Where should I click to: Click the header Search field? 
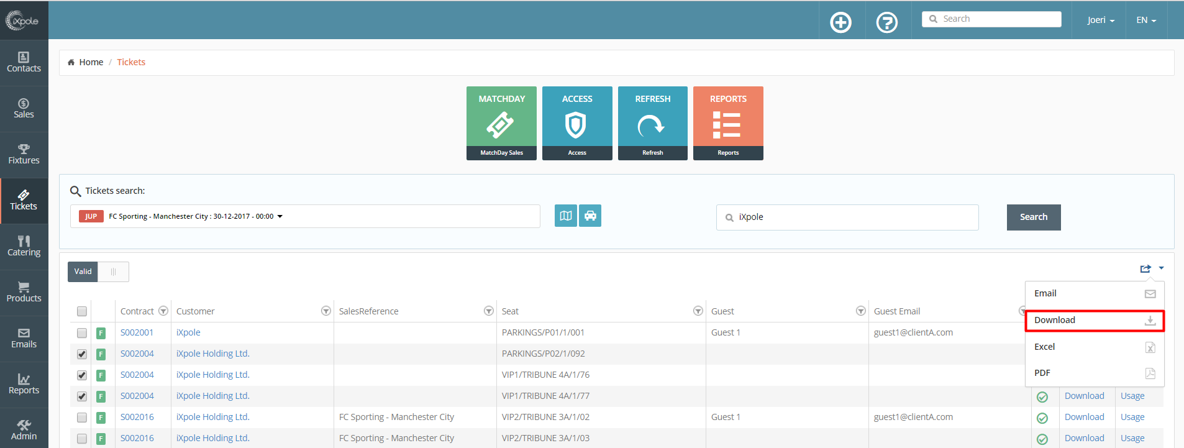[x=991, y=19]
